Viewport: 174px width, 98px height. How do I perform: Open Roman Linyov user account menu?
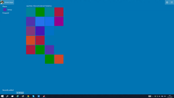point(7,2)
